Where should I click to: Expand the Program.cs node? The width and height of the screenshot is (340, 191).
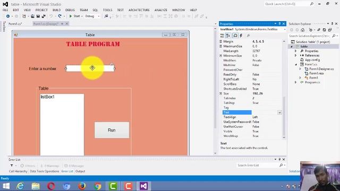pos(296,82)
